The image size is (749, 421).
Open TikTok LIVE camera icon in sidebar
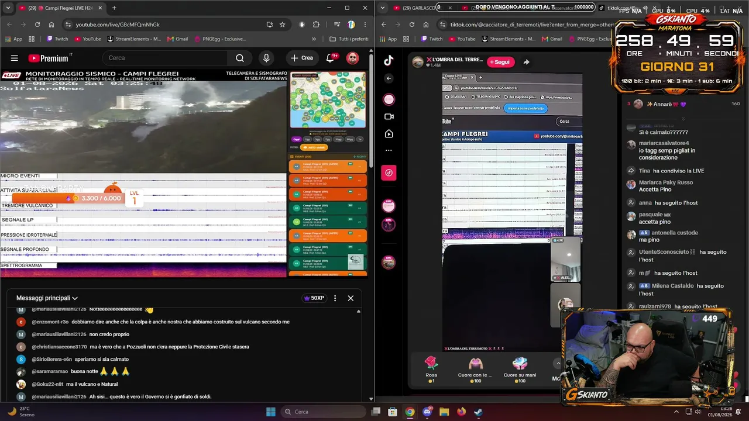click(389, 117)
